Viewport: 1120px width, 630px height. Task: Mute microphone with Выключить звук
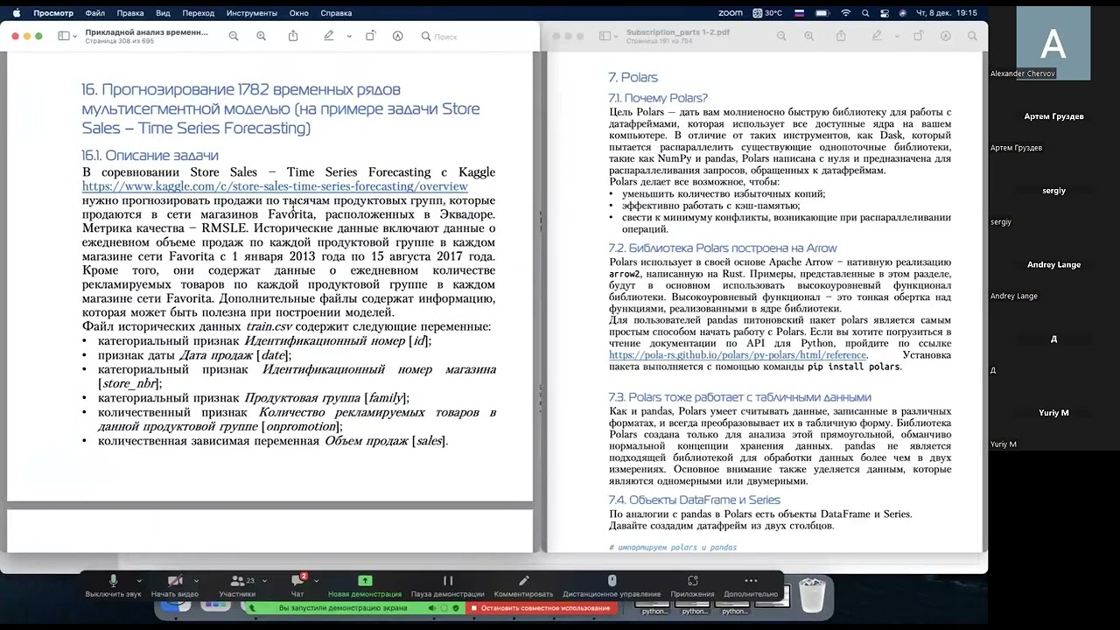(113, 586)
